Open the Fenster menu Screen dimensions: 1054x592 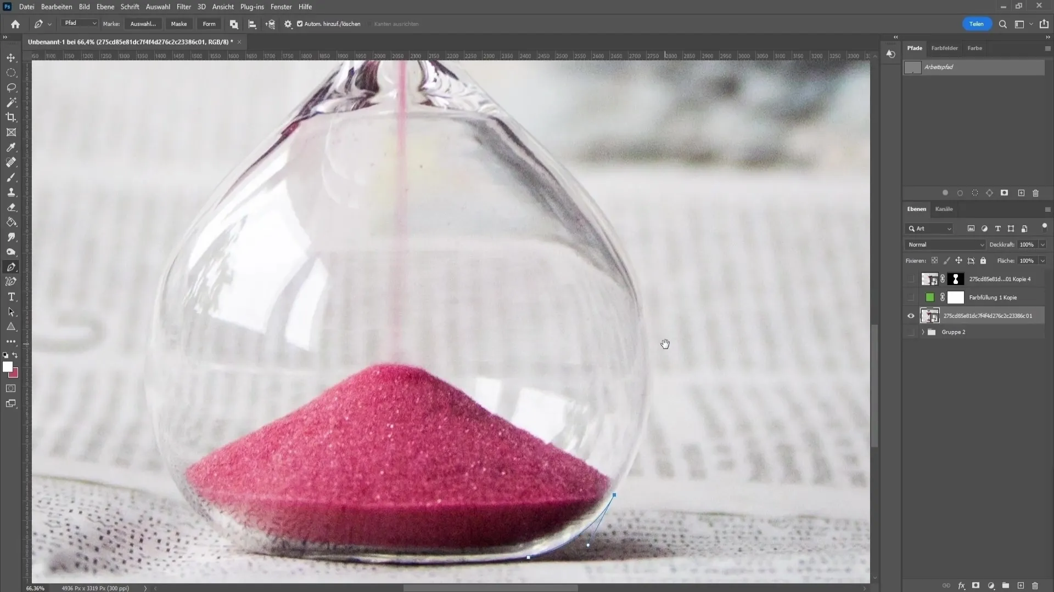281,7
